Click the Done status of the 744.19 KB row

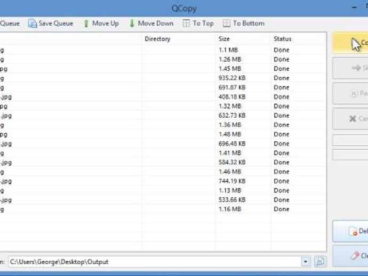tap(281, 181)
